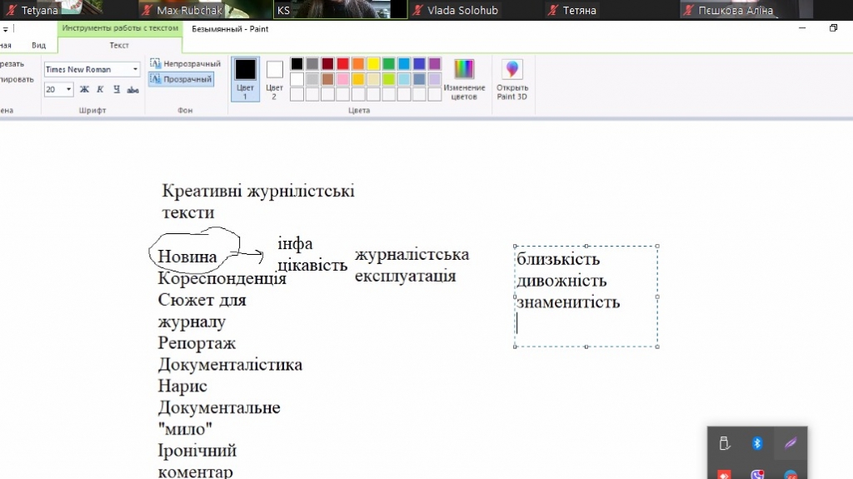Click the purple feather tray icon
853x479 pixels.
791,444
